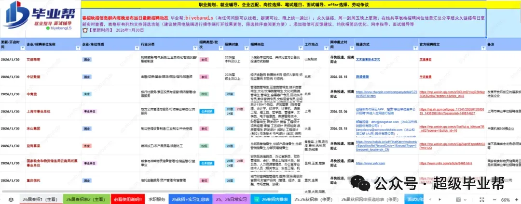Image resolution: width=521 pixels, height=204 pixels.
Task: Open filter for 官方招聘推文 column
Action: (483, 48)
